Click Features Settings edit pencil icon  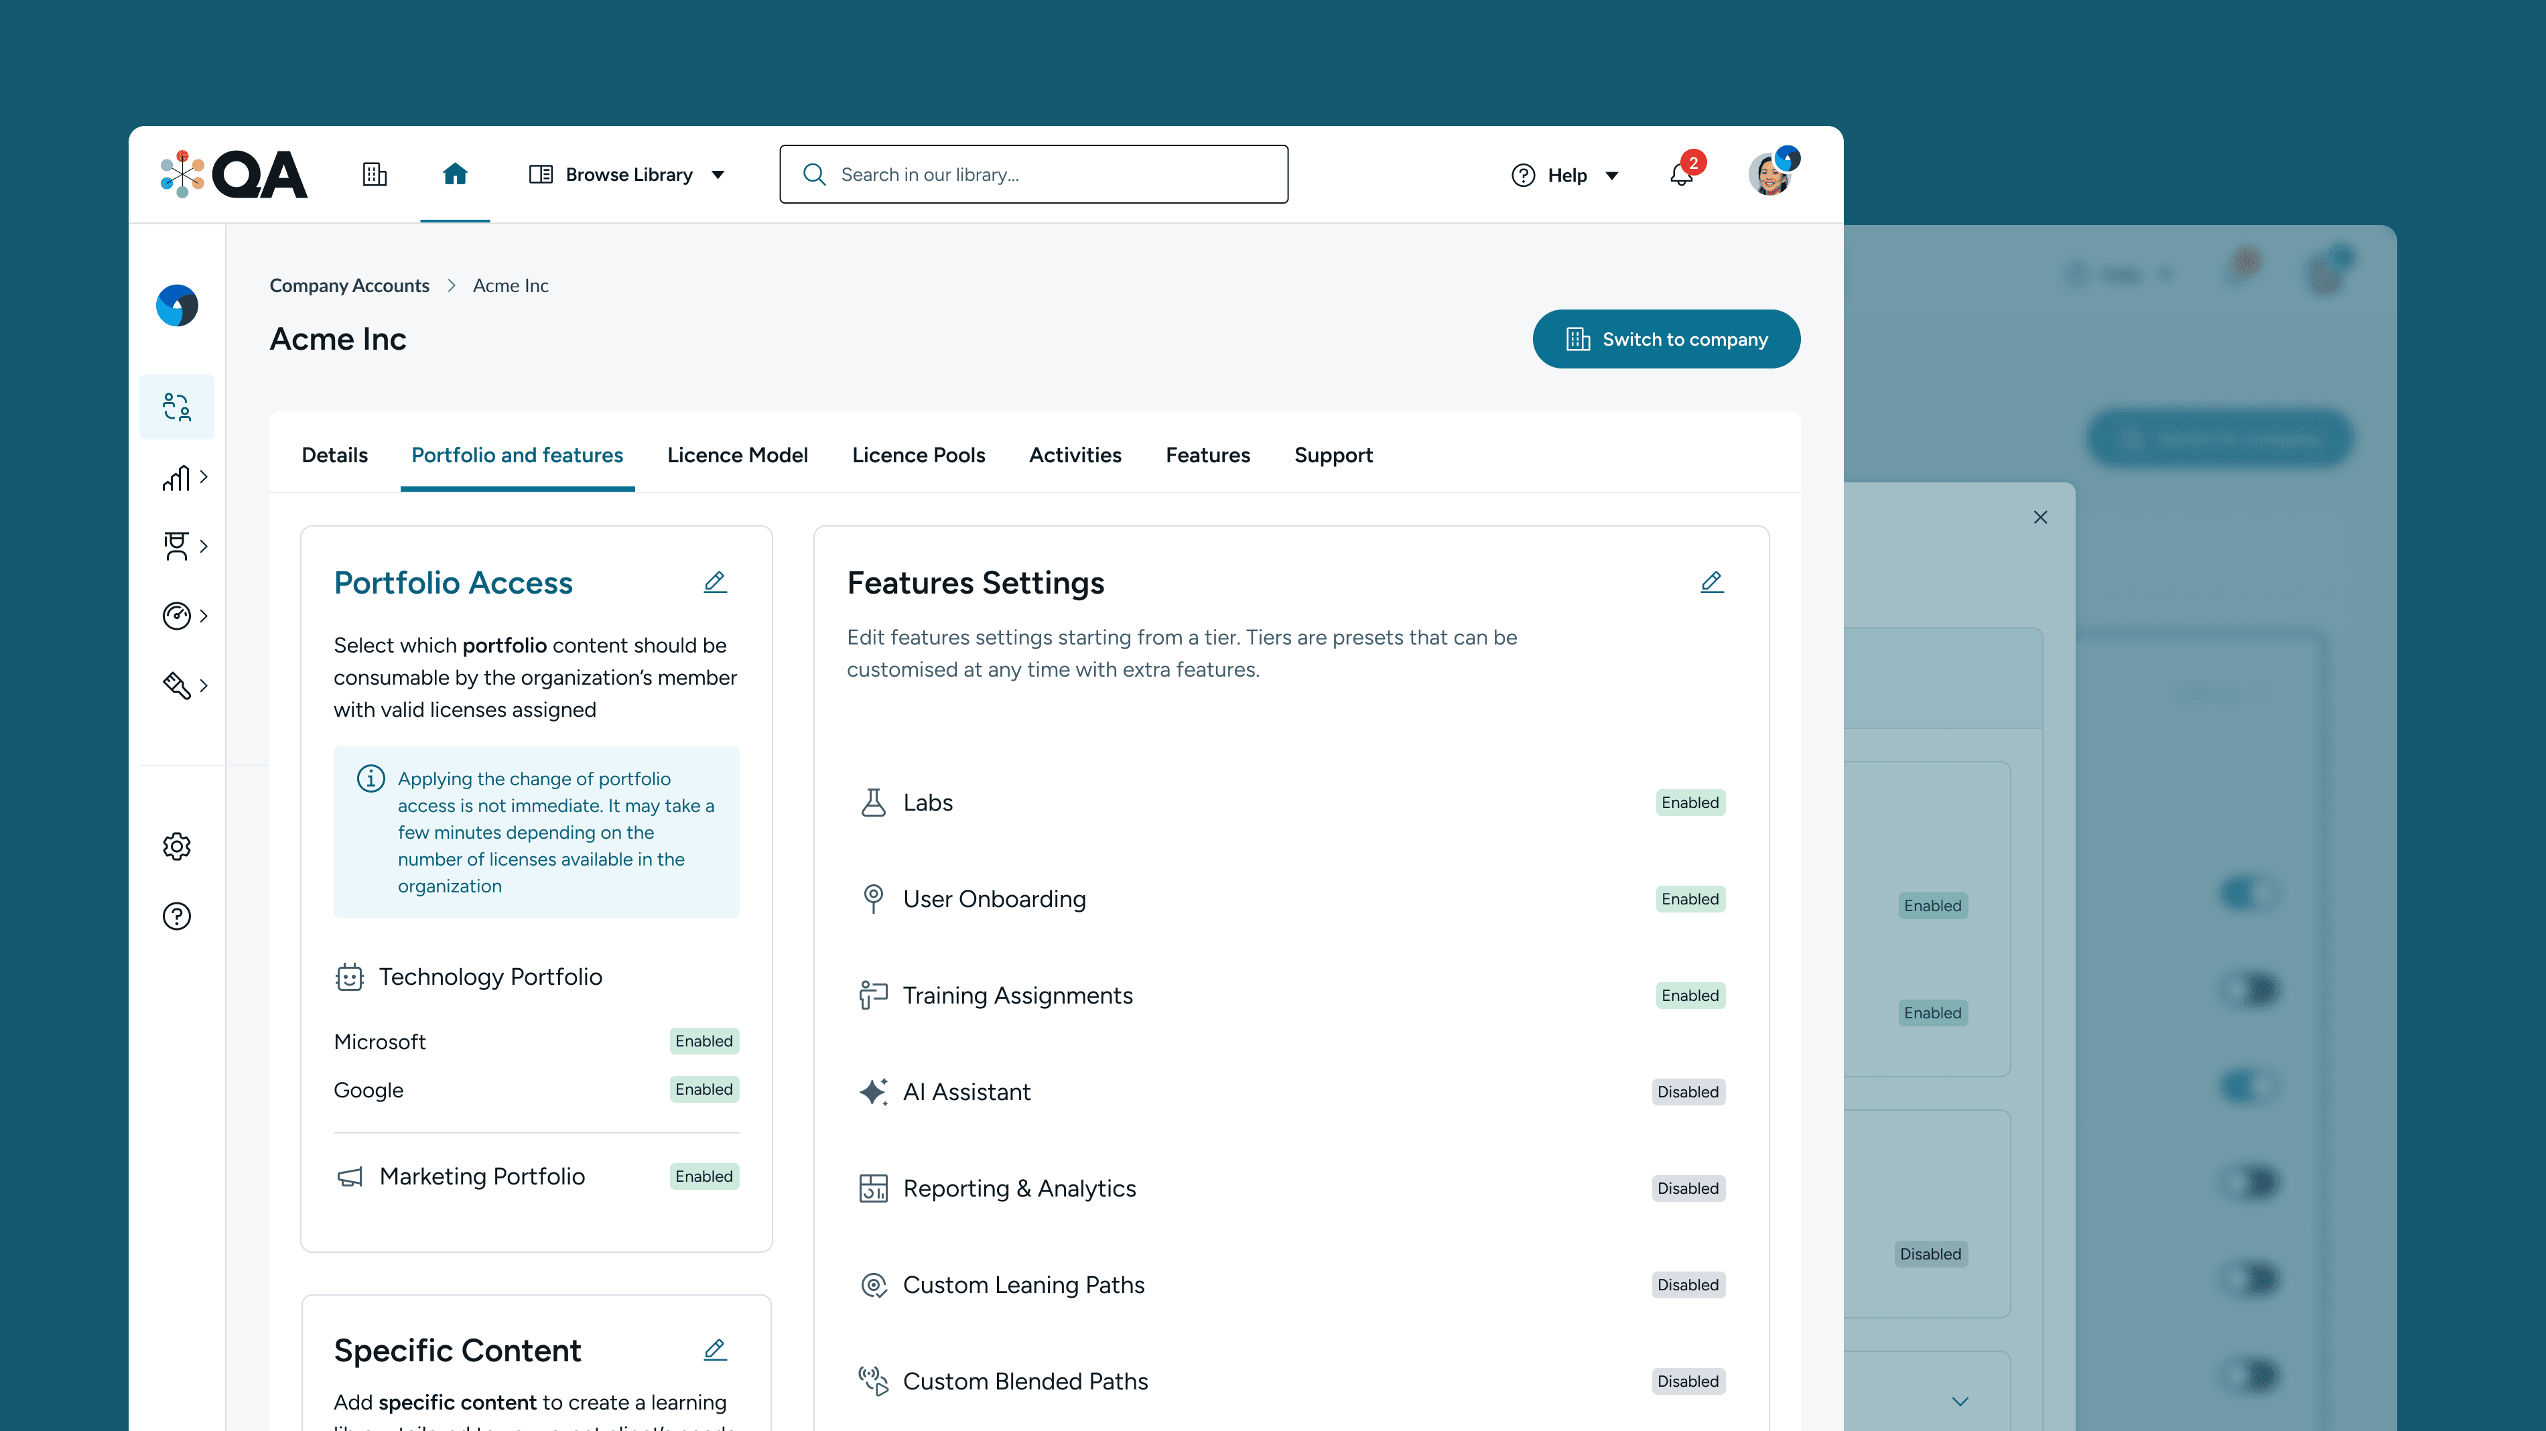pyautogui.click(x=1712, y=582)
